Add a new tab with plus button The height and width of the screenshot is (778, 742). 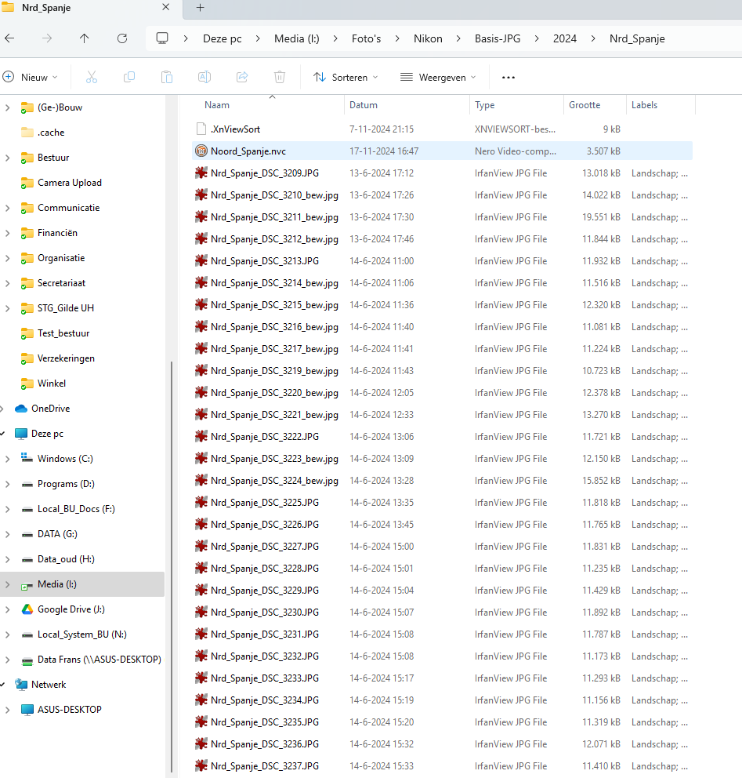point(201,7)
